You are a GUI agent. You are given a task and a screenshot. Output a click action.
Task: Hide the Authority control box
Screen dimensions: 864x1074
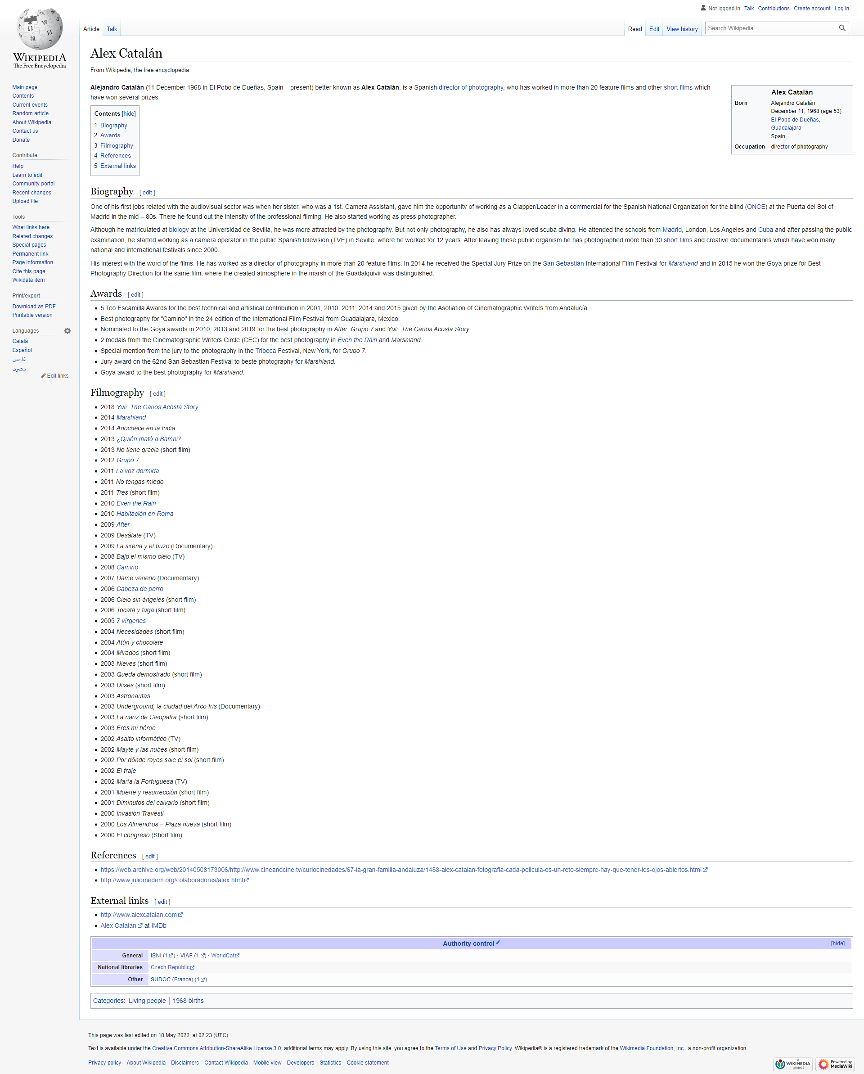(x=837, y=943)
